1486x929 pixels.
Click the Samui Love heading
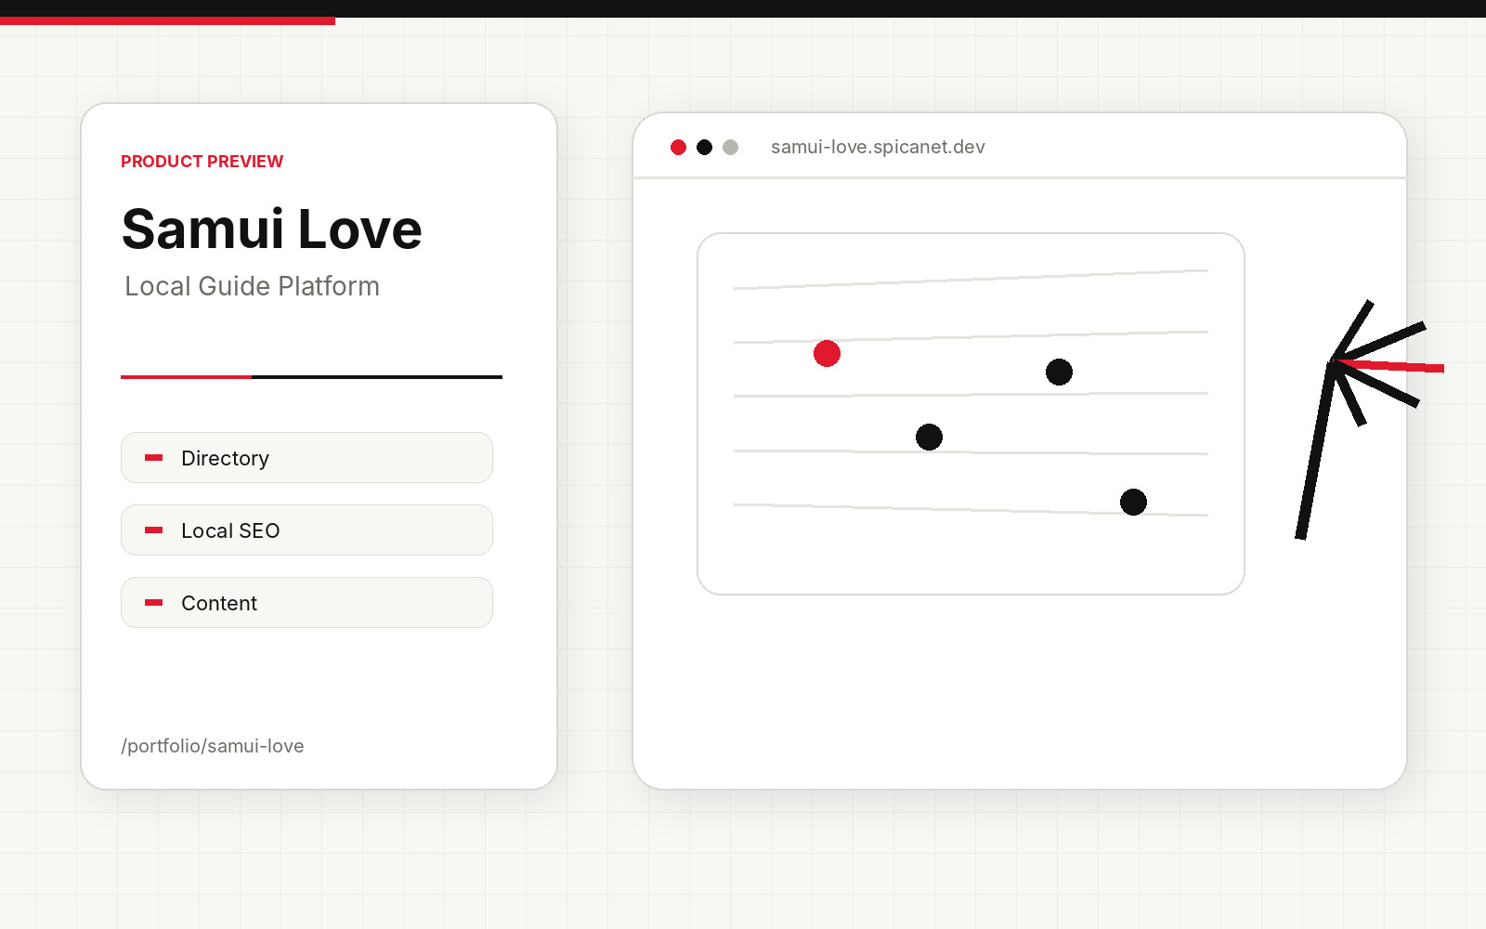(x=271, y=229)
